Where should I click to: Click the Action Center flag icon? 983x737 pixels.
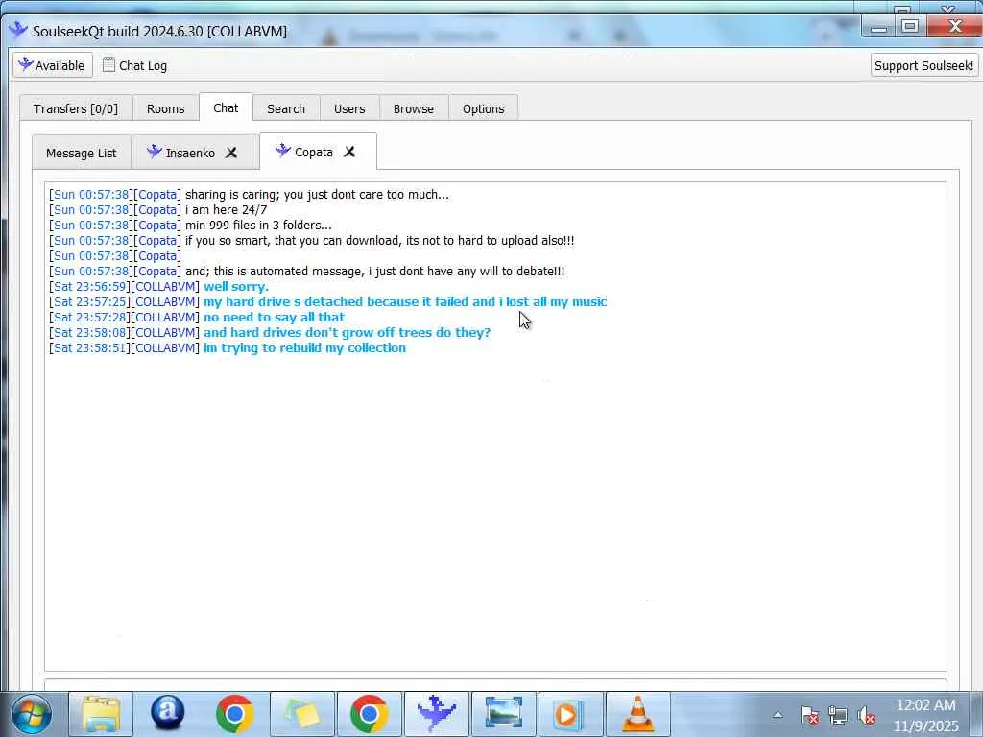pos(809,715)
